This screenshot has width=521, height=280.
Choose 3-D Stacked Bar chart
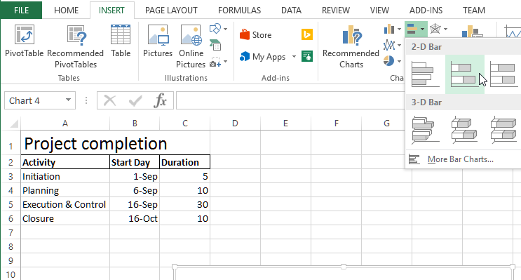(x=464, y=130)
